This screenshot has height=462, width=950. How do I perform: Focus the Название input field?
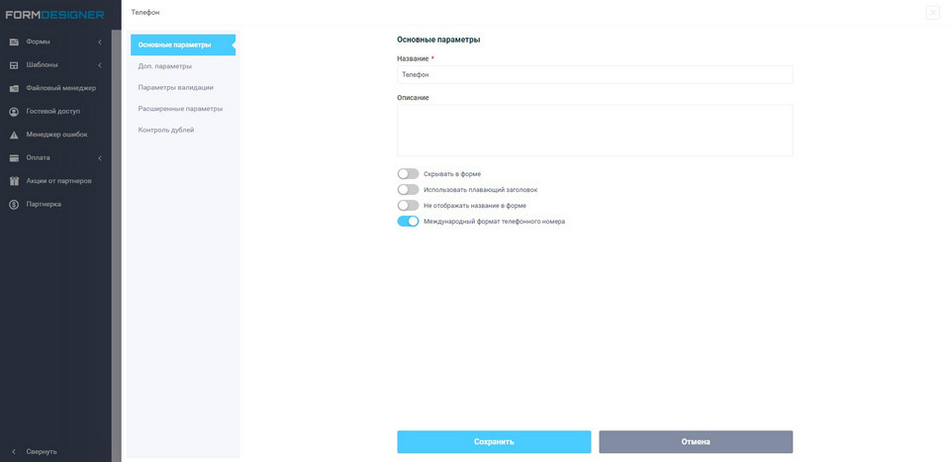[x=595, y=74]
